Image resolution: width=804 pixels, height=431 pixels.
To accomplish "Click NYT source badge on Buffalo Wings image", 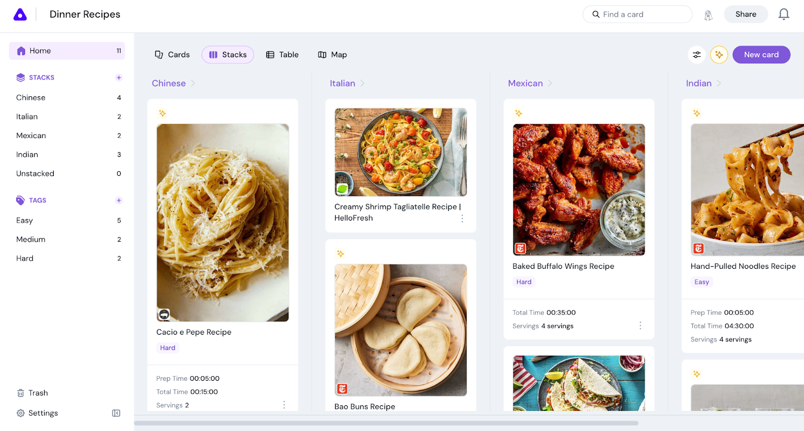I will (520, 248).
